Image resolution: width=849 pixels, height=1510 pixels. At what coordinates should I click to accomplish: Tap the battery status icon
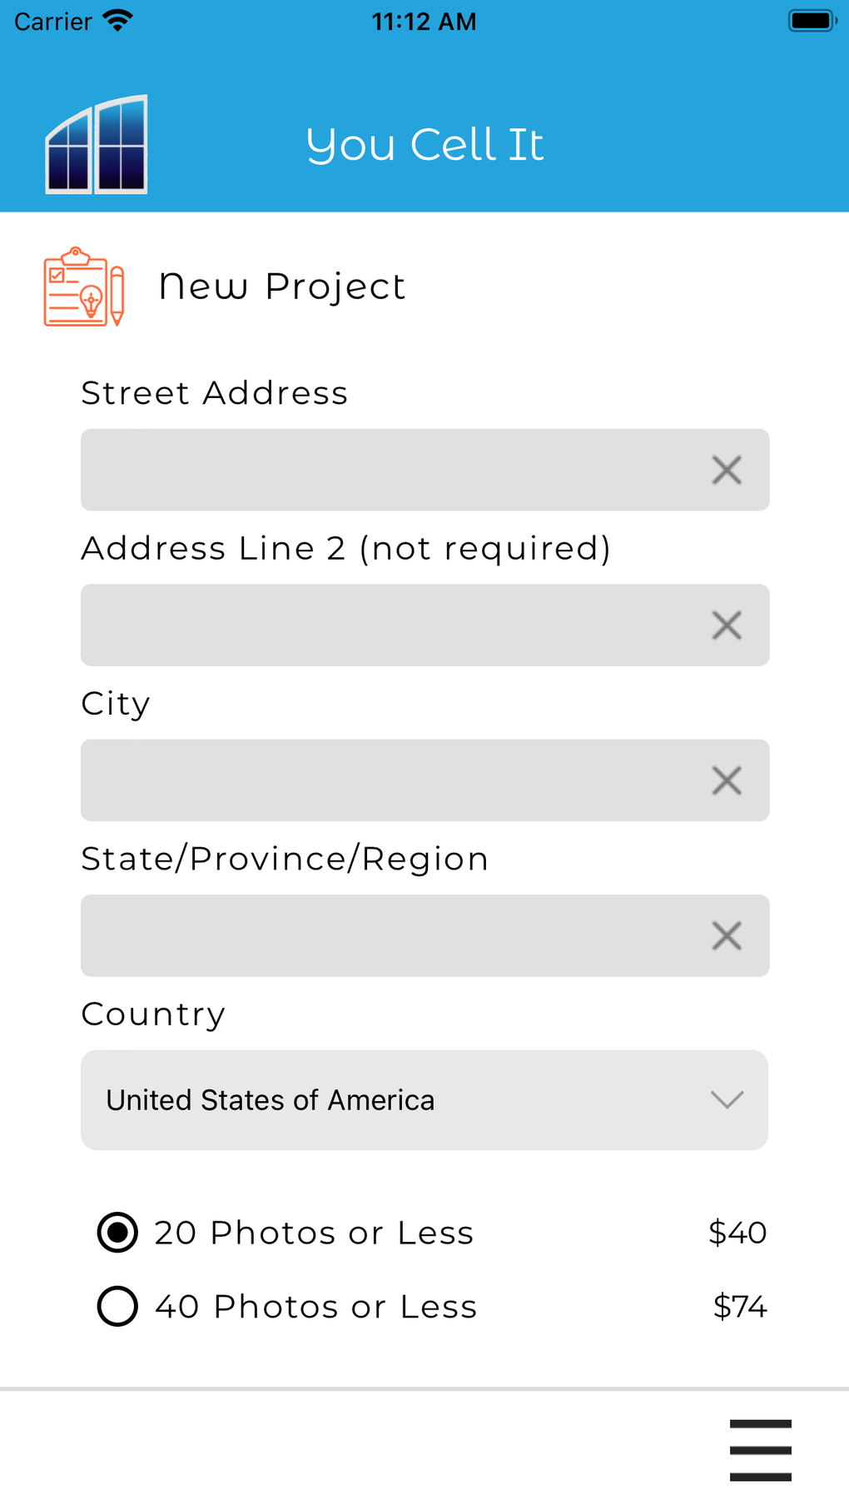click(811, 21)
